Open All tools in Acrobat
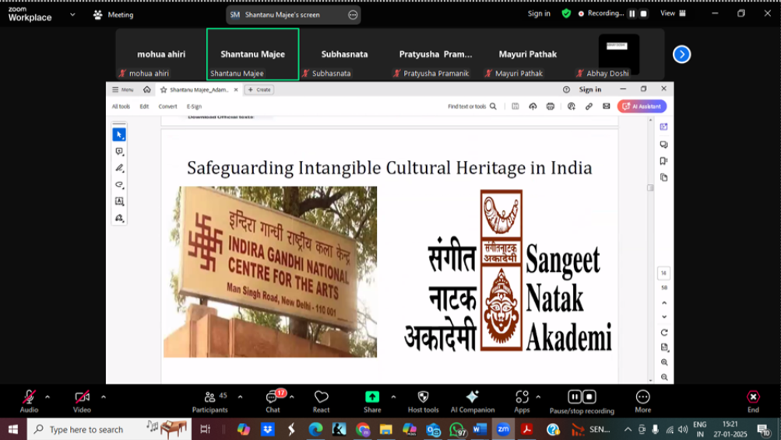The image size is (781, 440). 121,107
